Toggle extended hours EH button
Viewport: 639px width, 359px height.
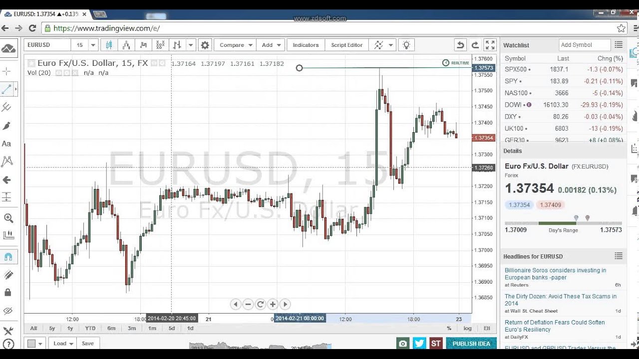pos(487,328)
